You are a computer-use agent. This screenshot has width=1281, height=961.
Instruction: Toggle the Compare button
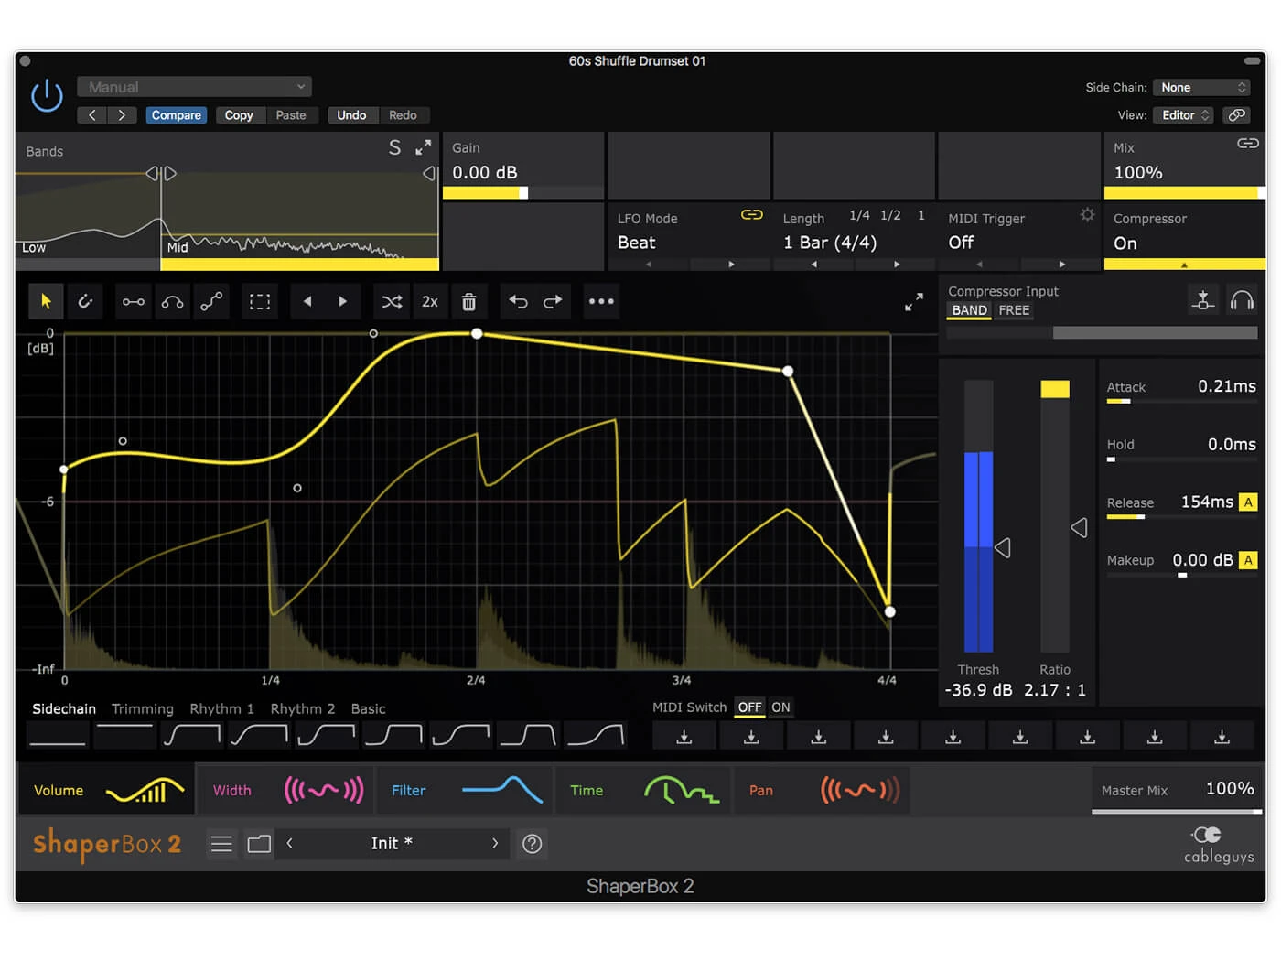point(176,115)
